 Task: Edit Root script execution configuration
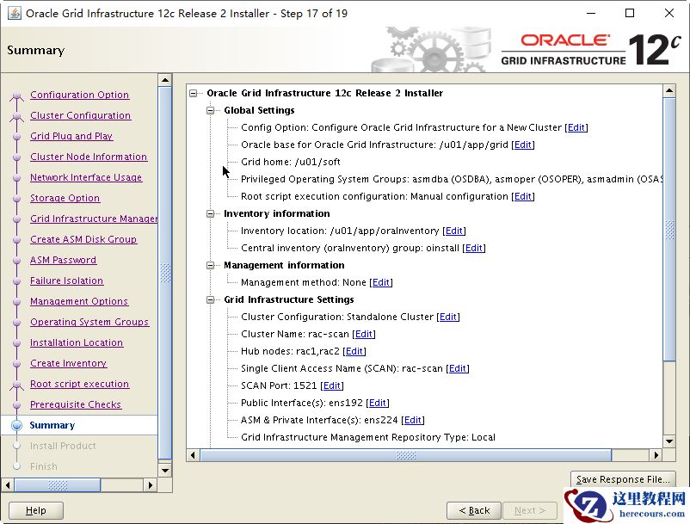point(523,196)
